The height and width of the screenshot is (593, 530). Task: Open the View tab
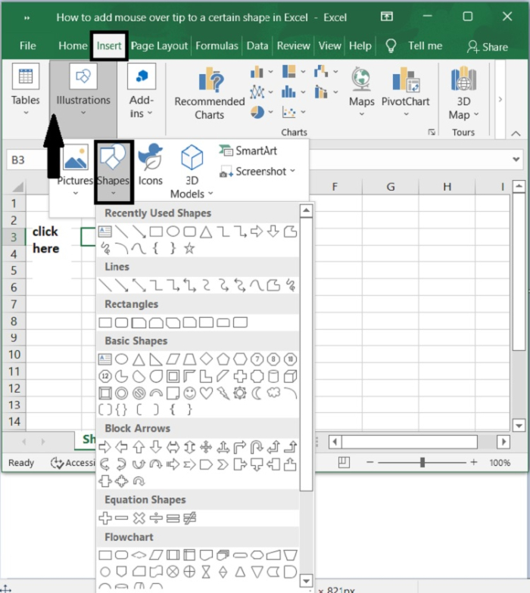(329, 45)
